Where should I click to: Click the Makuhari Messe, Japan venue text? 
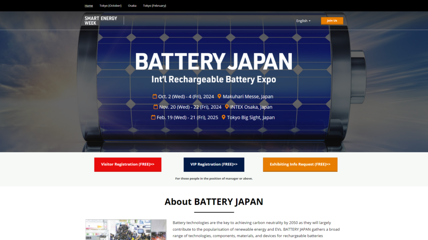point(248,97)
